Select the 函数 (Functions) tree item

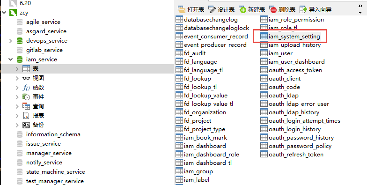(33, 88)
